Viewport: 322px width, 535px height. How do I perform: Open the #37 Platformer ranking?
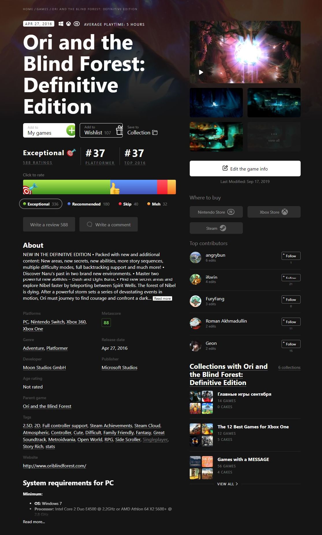[100, 156]
